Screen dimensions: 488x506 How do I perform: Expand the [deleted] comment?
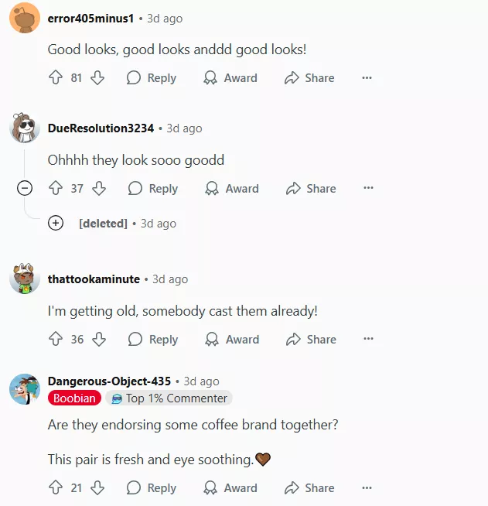(56, 223)
